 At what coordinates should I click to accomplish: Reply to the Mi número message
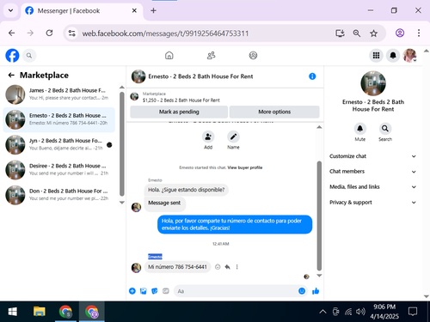click(x=227, y=267)
